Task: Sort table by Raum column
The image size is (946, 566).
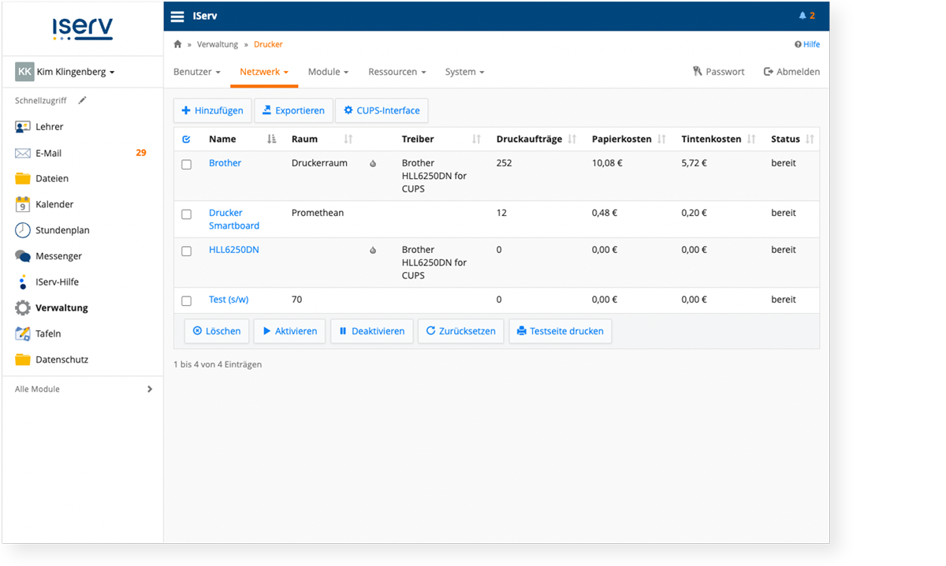Action: click(x=348, y=139)
